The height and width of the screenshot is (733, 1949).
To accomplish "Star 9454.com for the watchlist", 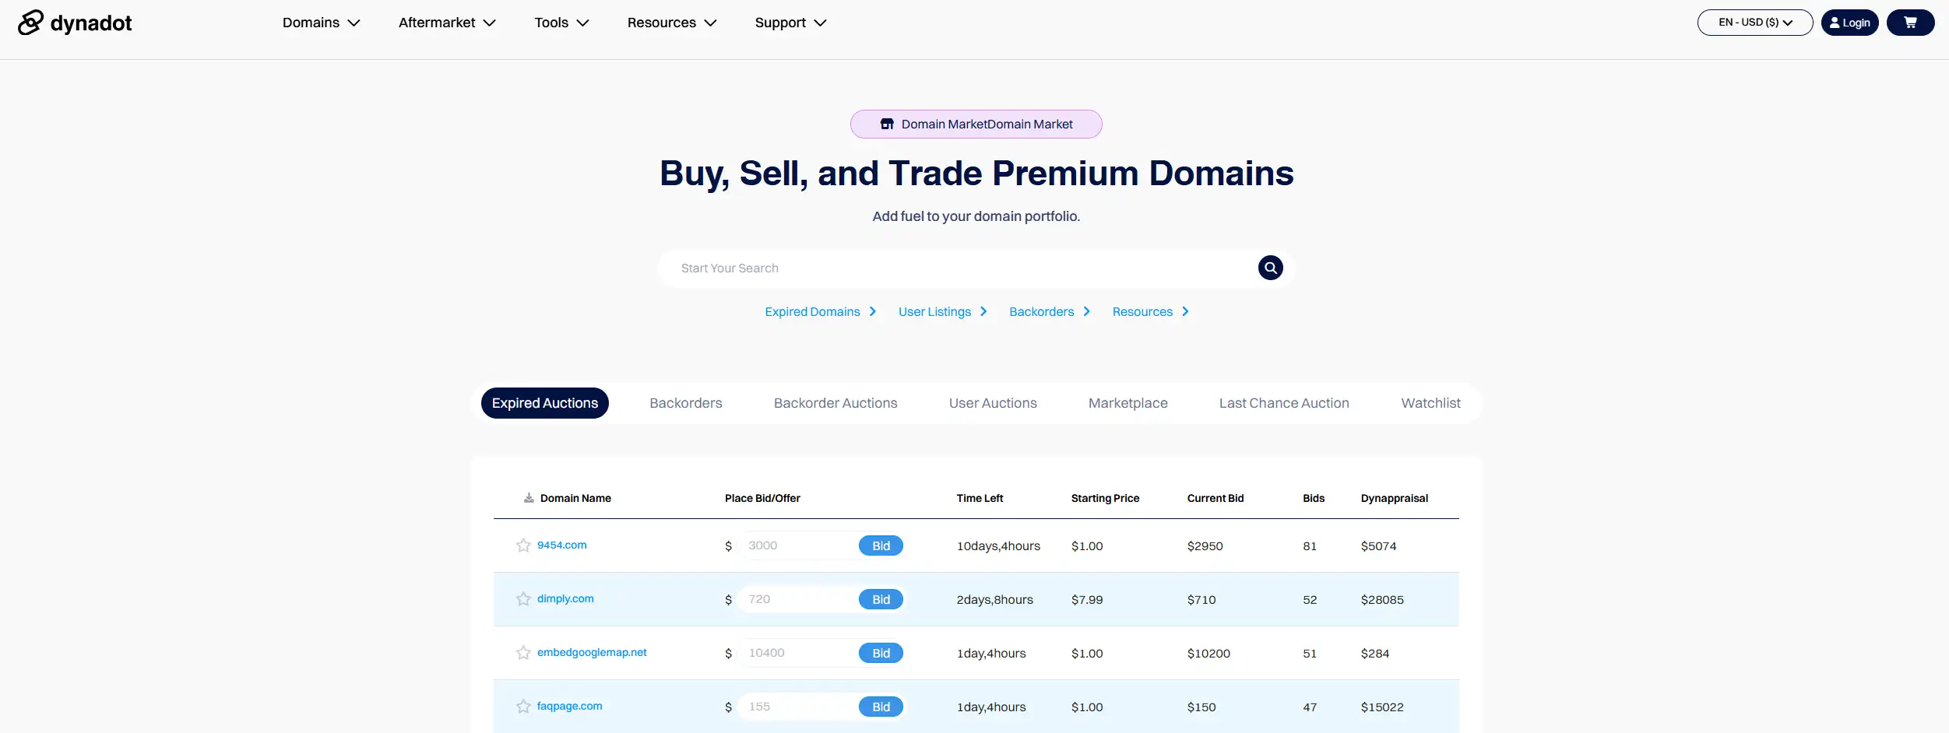I will (x=523, y=545).
